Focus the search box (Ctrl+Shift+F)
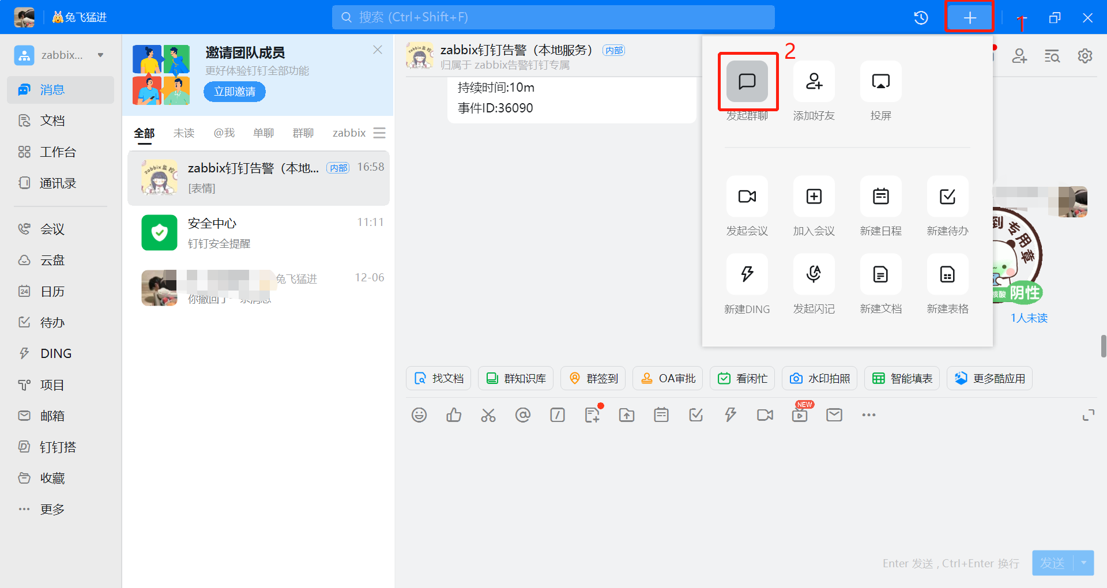The height and width of the screenshot is (588, 1107). point(553,17)
